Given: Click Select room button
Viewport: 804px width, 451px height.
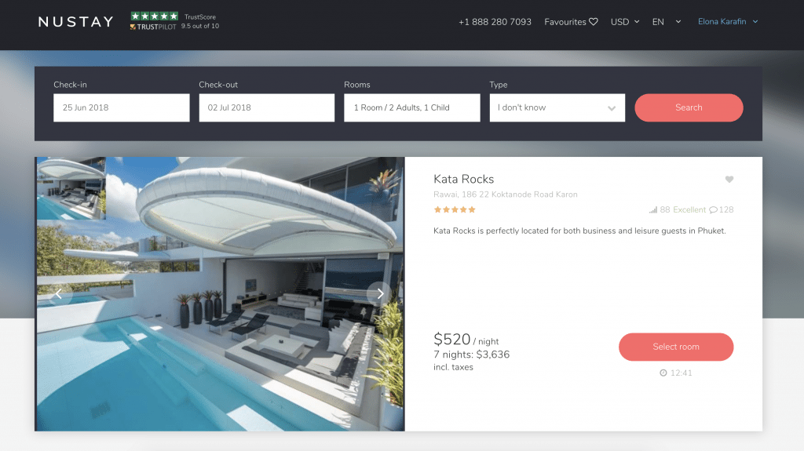Looking at the screenshot, I should (676, 347).
